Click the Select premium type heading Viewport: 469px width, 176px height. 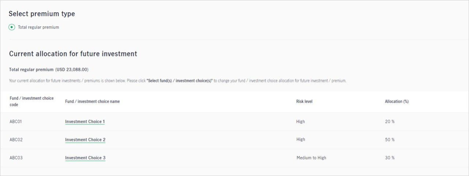42,14
